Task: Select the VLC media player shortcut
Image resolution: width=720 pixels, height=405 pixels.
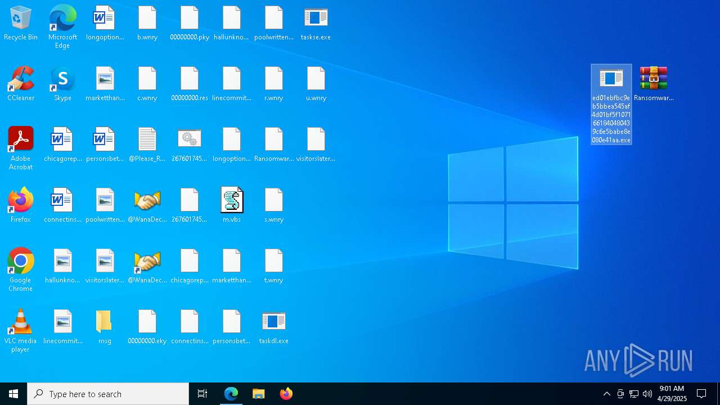Action: (21, 331)
